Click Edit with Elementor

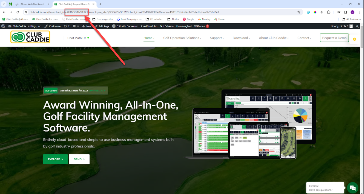click(x=125, y=26)
